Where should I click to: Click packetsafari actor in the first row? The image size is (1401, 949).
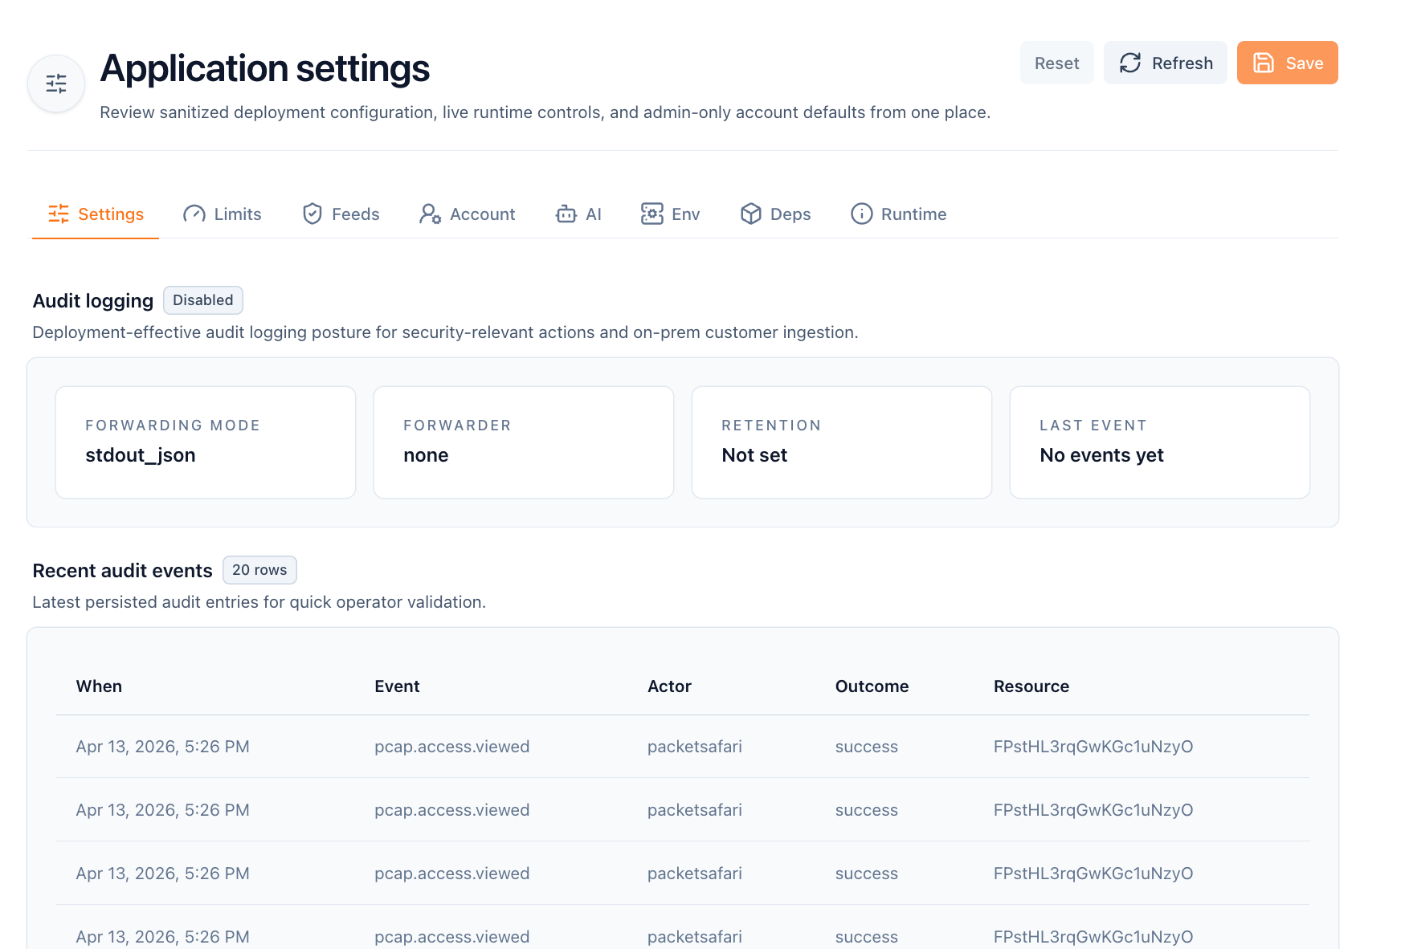(x=695, y=747)
